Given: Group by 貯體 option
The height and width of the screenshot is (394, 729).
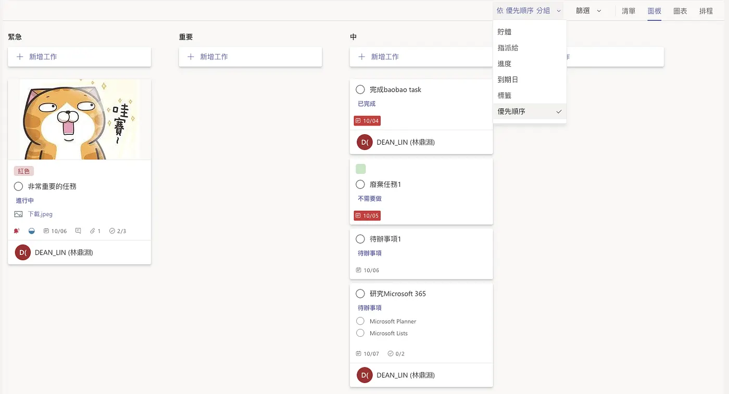Looking at the screenshot, I should point(530,32).
